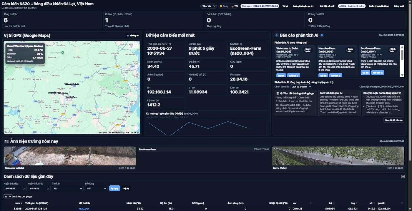Open entries per page dropdown
Image resolution: width=412 pixels, height=211 pixels.
click(8, 196)
